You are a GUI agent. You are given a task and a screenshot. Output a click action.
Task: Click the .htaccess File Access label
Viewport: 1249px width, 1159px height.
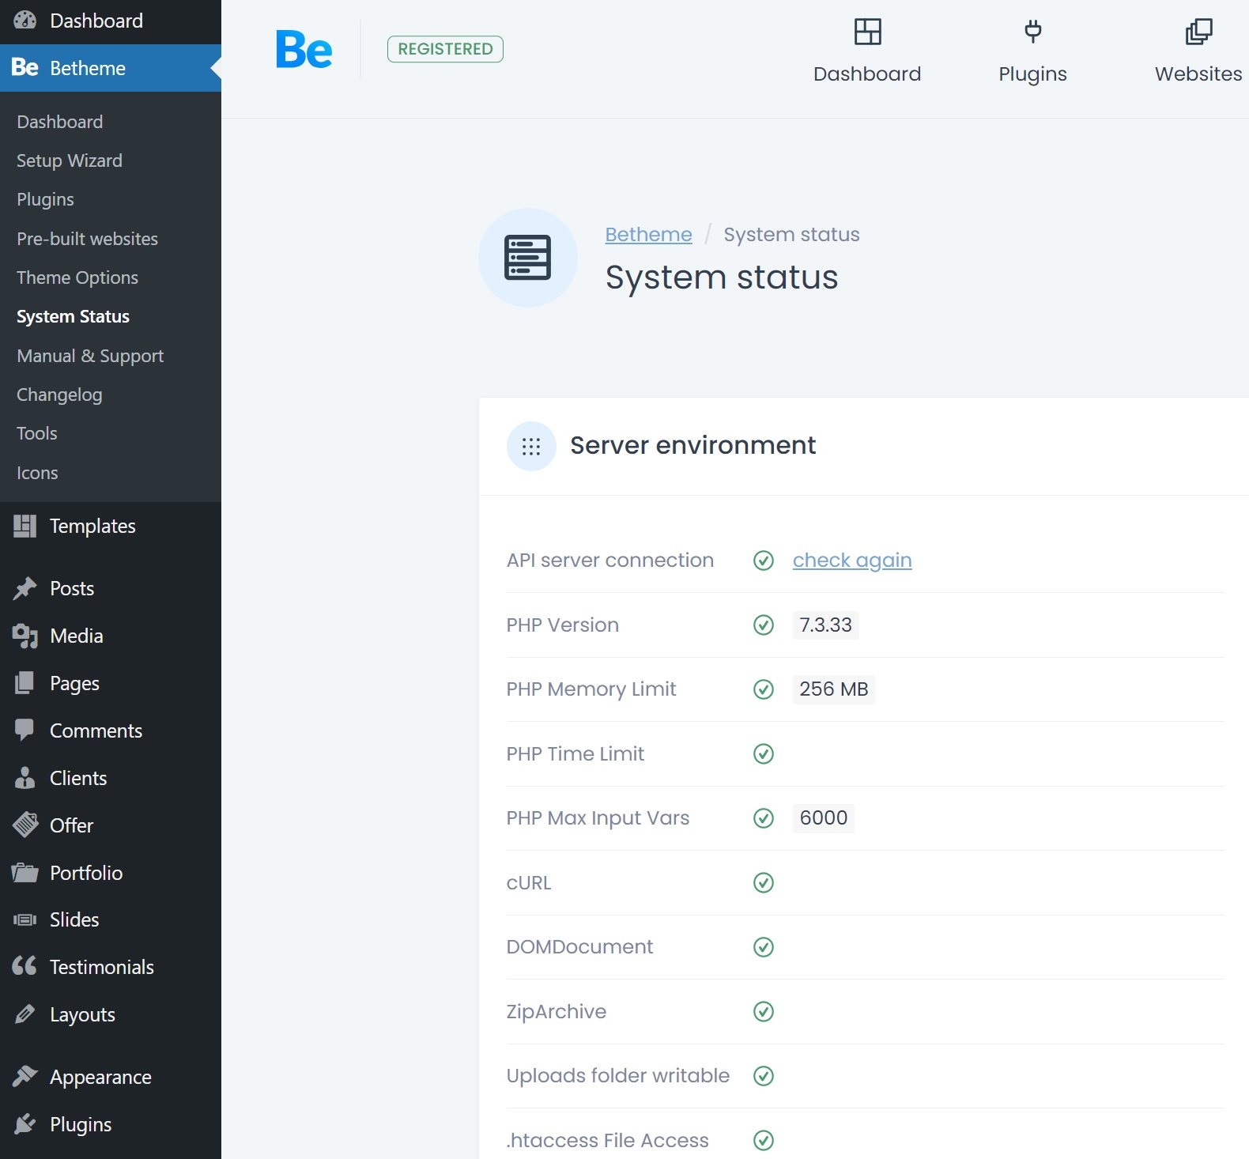click(x=608, y=1141)
